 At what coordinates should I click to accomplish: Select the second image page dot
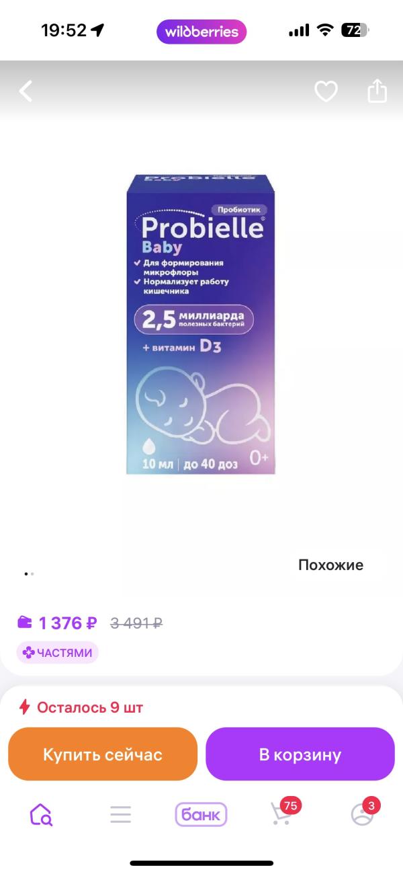32,573
